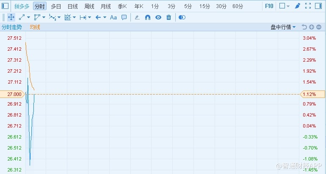The image size is (326, 174).
Task: Delete drawings with the trash icon
Action: point(169,17)
